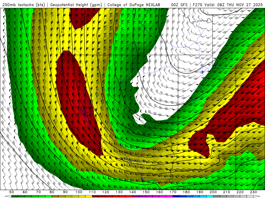Click the '170' value on the color scale

tap(173, 192)
